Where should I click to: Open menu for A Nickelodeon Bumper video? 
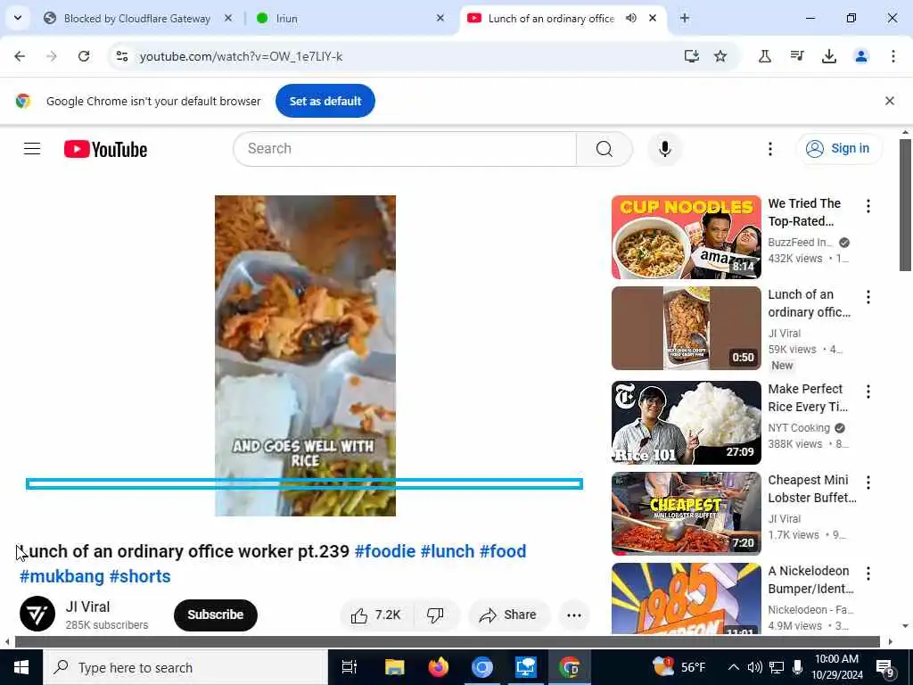pos(868,574)
